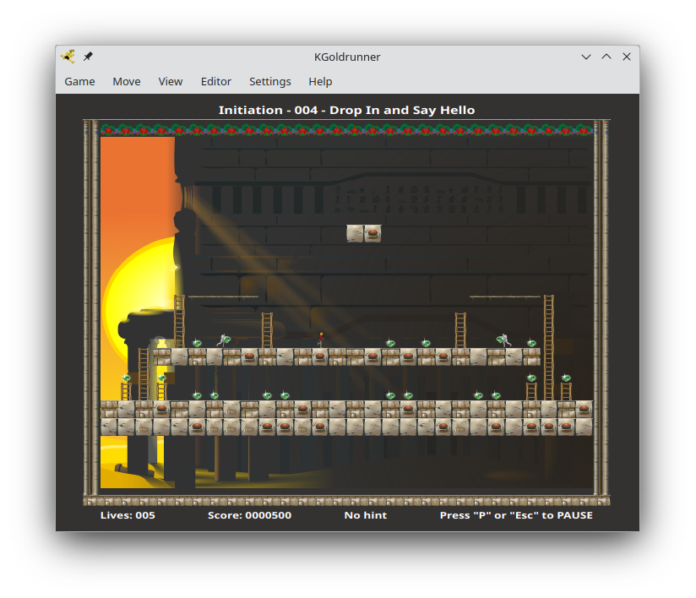Click the red hero character on upper platform
The width and height of the screenshot is (696, 598).
(x=320, y=340)
